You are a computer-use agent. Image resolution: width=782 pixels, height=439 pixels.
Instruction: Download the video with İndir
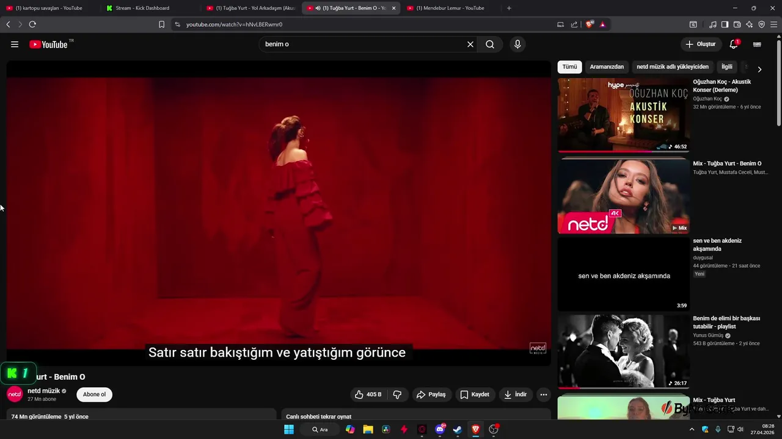[515, 394]
